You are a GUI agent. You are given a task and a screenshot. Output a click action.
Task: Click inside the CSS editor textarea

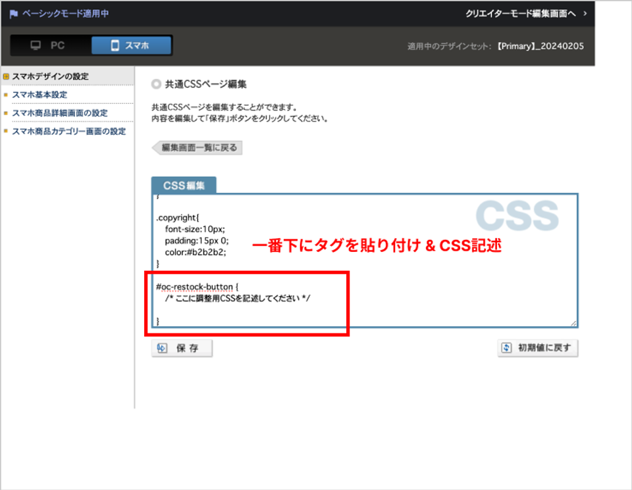pyautogui.click(x=365, y=260)
